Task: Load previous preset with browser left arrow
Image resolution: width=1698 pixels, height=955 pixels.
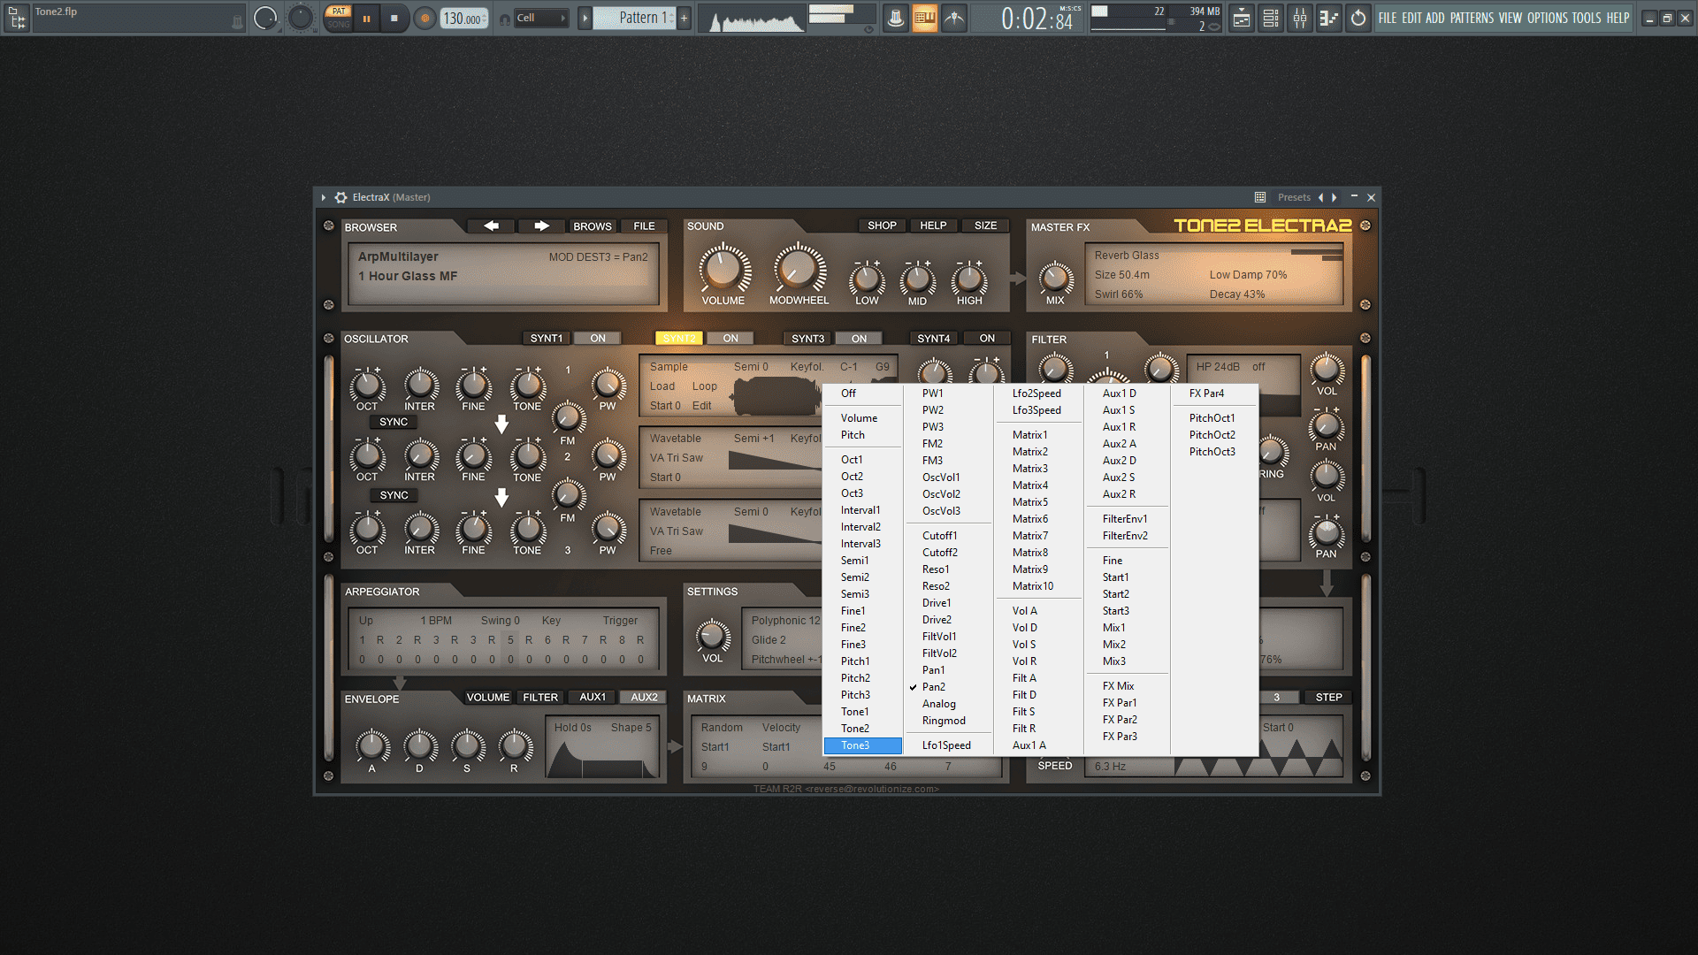Action: [x=491, y=226]
